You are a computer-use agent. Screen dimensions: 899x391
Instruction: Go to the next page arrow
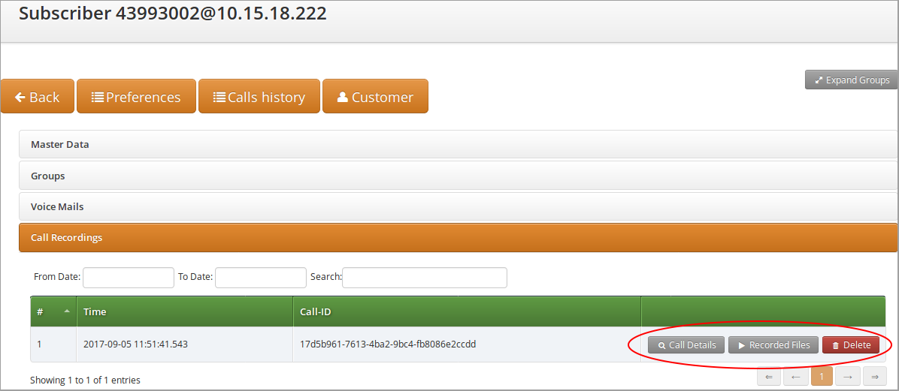coord(847,377)
